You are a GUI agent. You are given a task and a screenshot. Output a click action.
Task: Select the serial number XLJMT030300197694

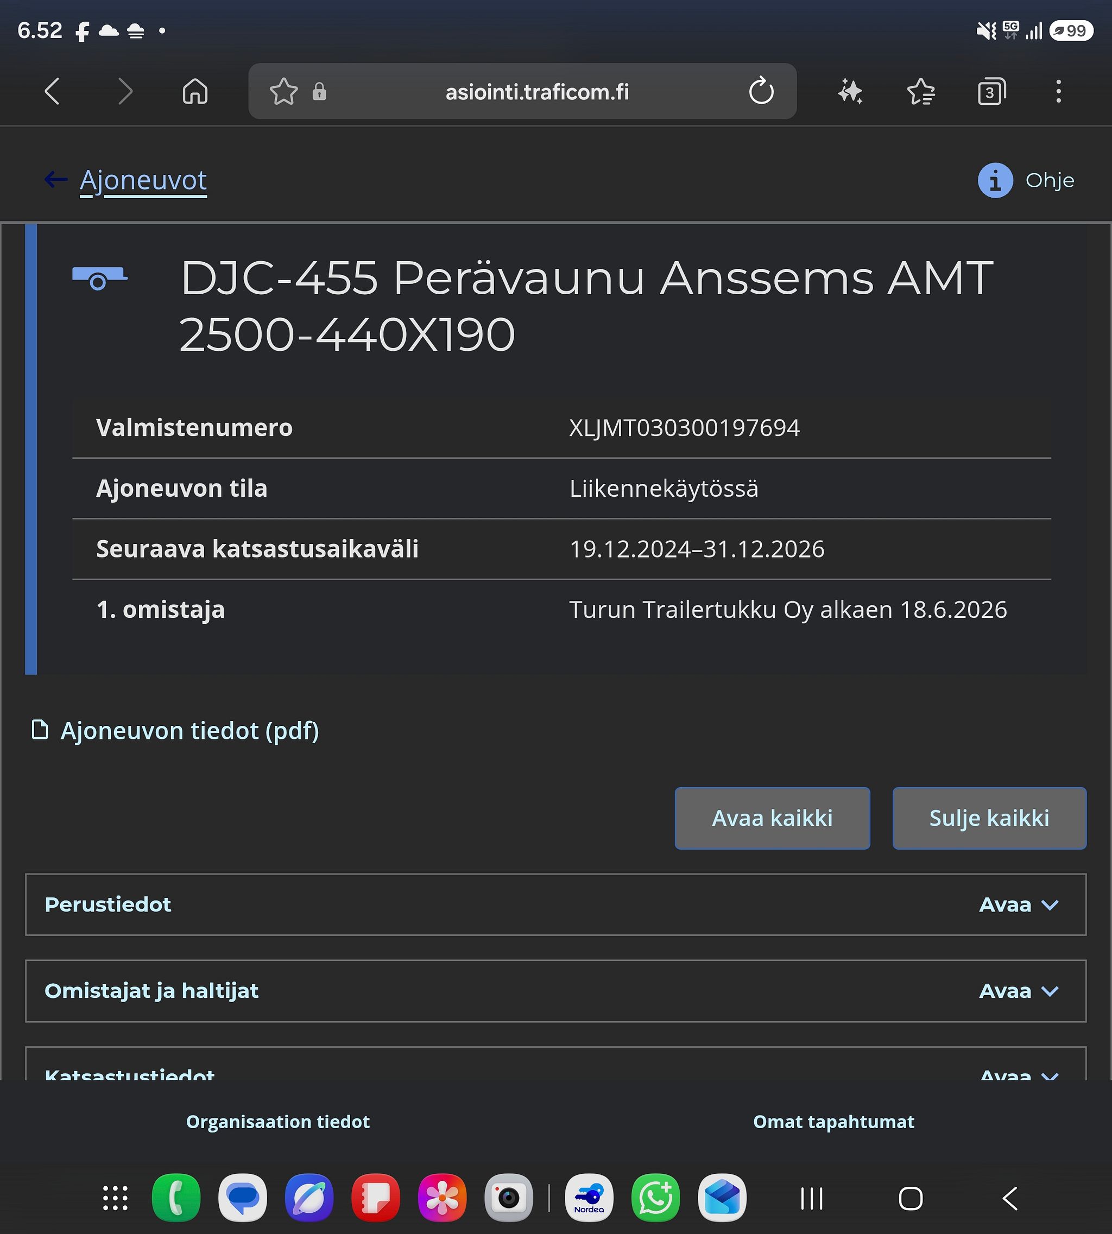pyautogui.click(x=684, y=428)
